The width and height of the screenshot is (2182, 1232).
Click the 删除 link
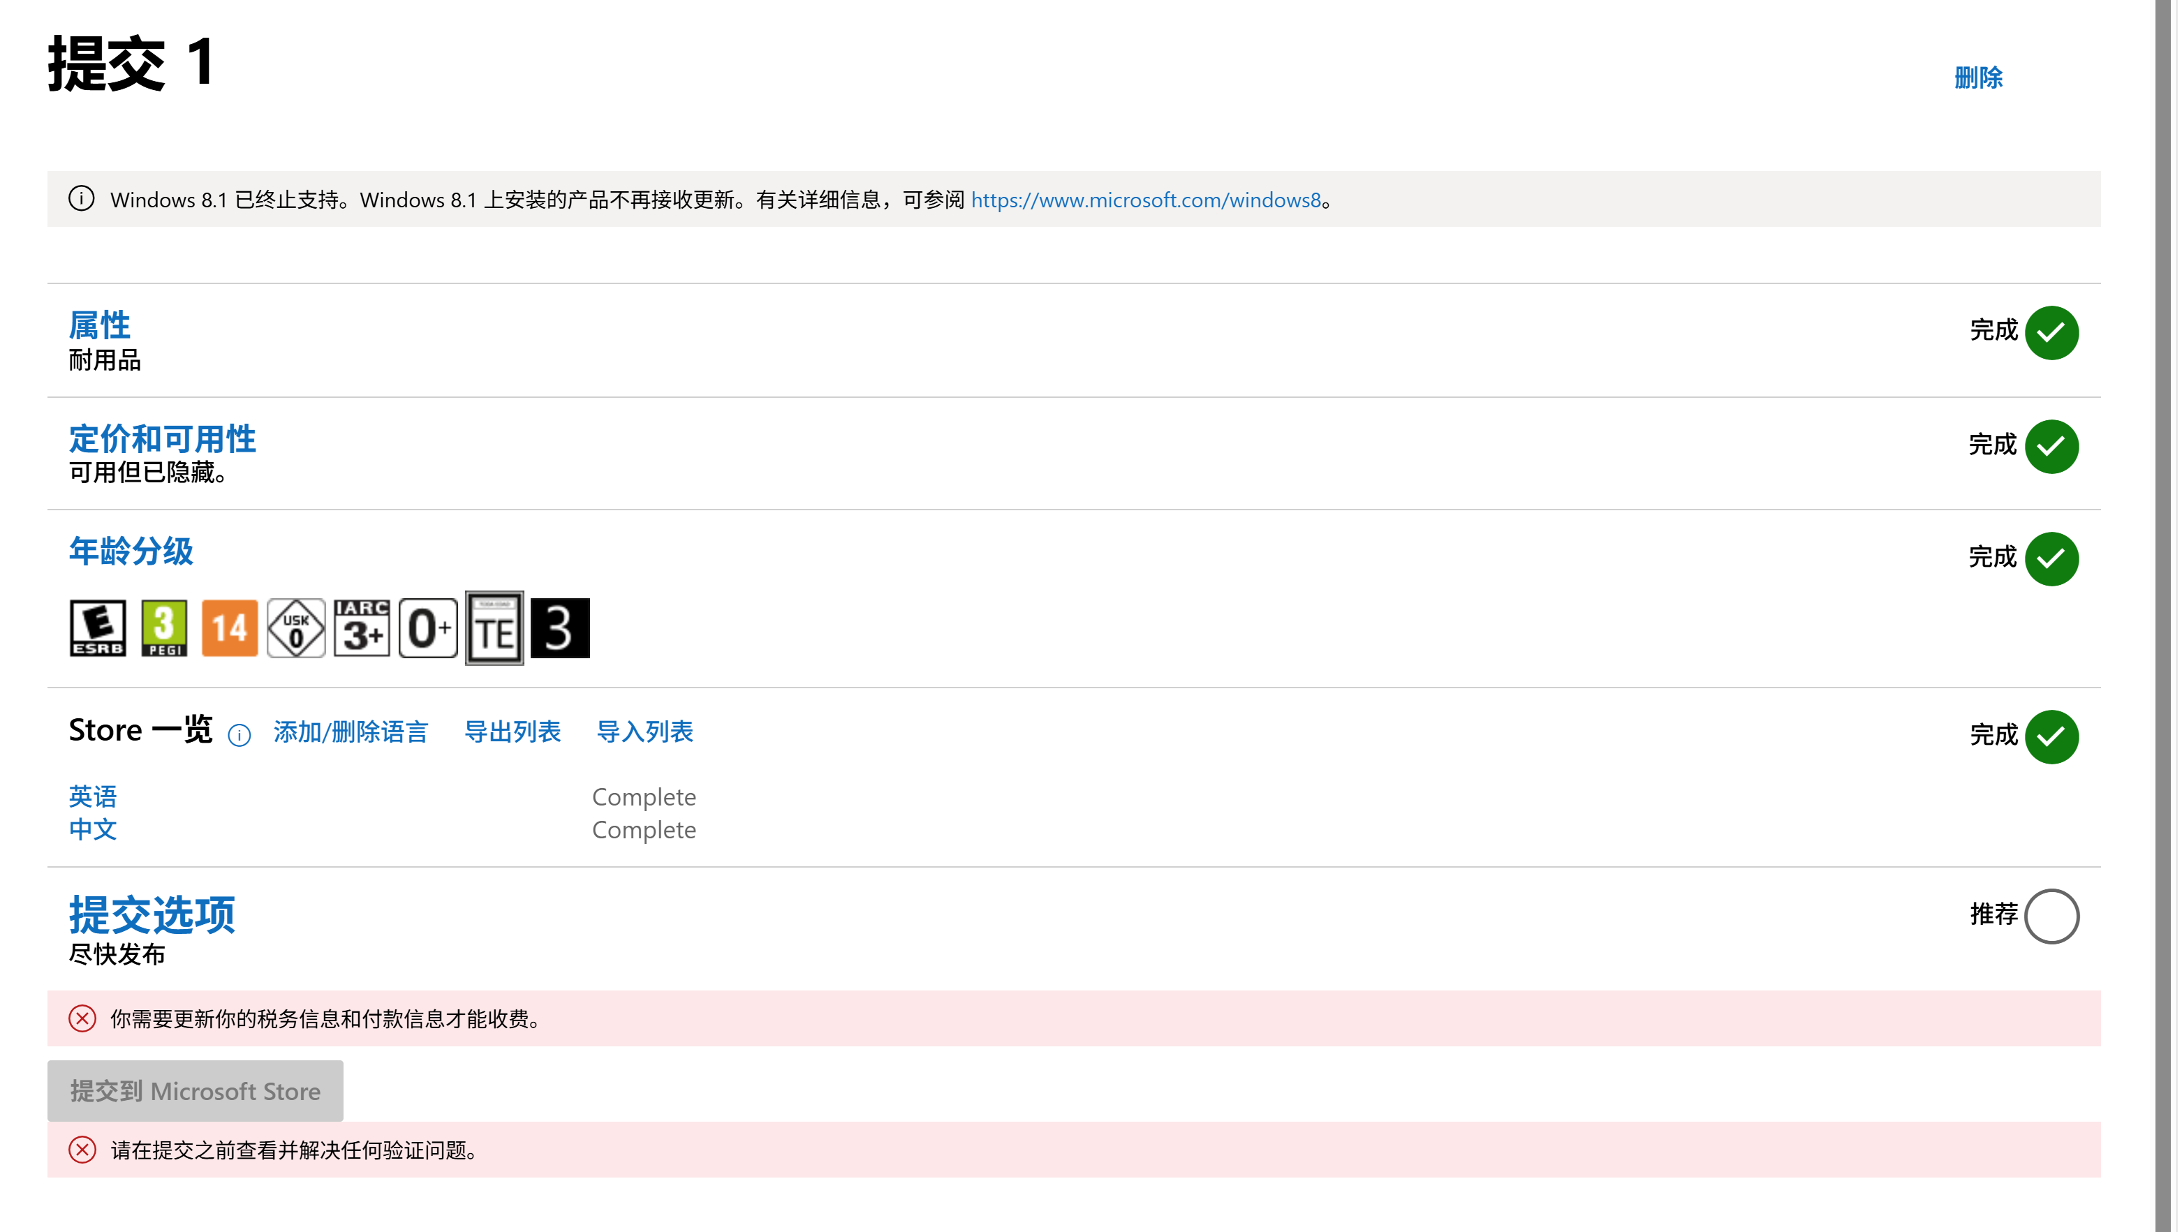(x=1978, y=78)
